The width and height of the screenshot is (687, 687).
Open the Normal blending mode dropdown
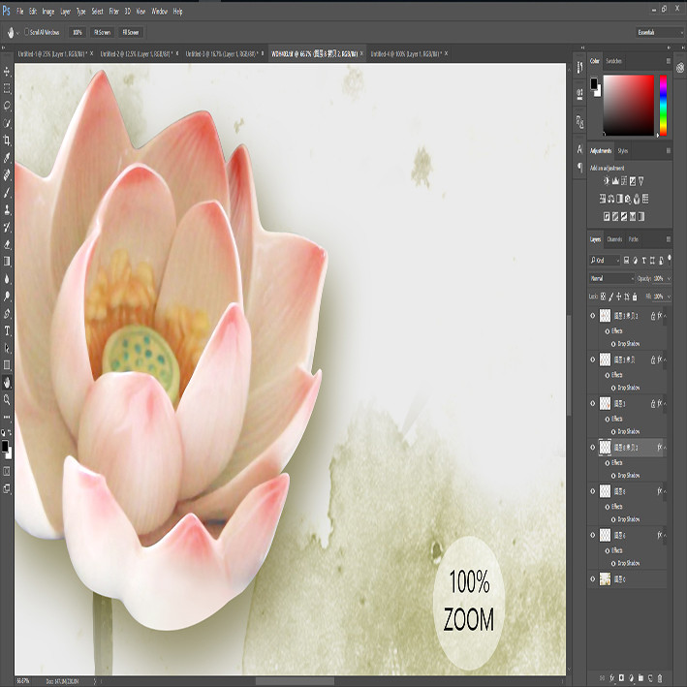(612, 278)
